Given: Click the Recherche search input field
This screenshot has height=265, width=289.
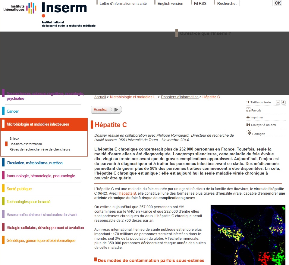Looking at the screenshot, I should point(256,3).
